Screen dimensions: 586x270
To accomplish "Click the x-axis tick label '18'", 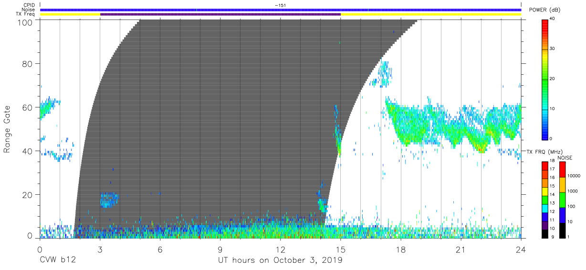I will pyautogui.click(x=401, y=250).
